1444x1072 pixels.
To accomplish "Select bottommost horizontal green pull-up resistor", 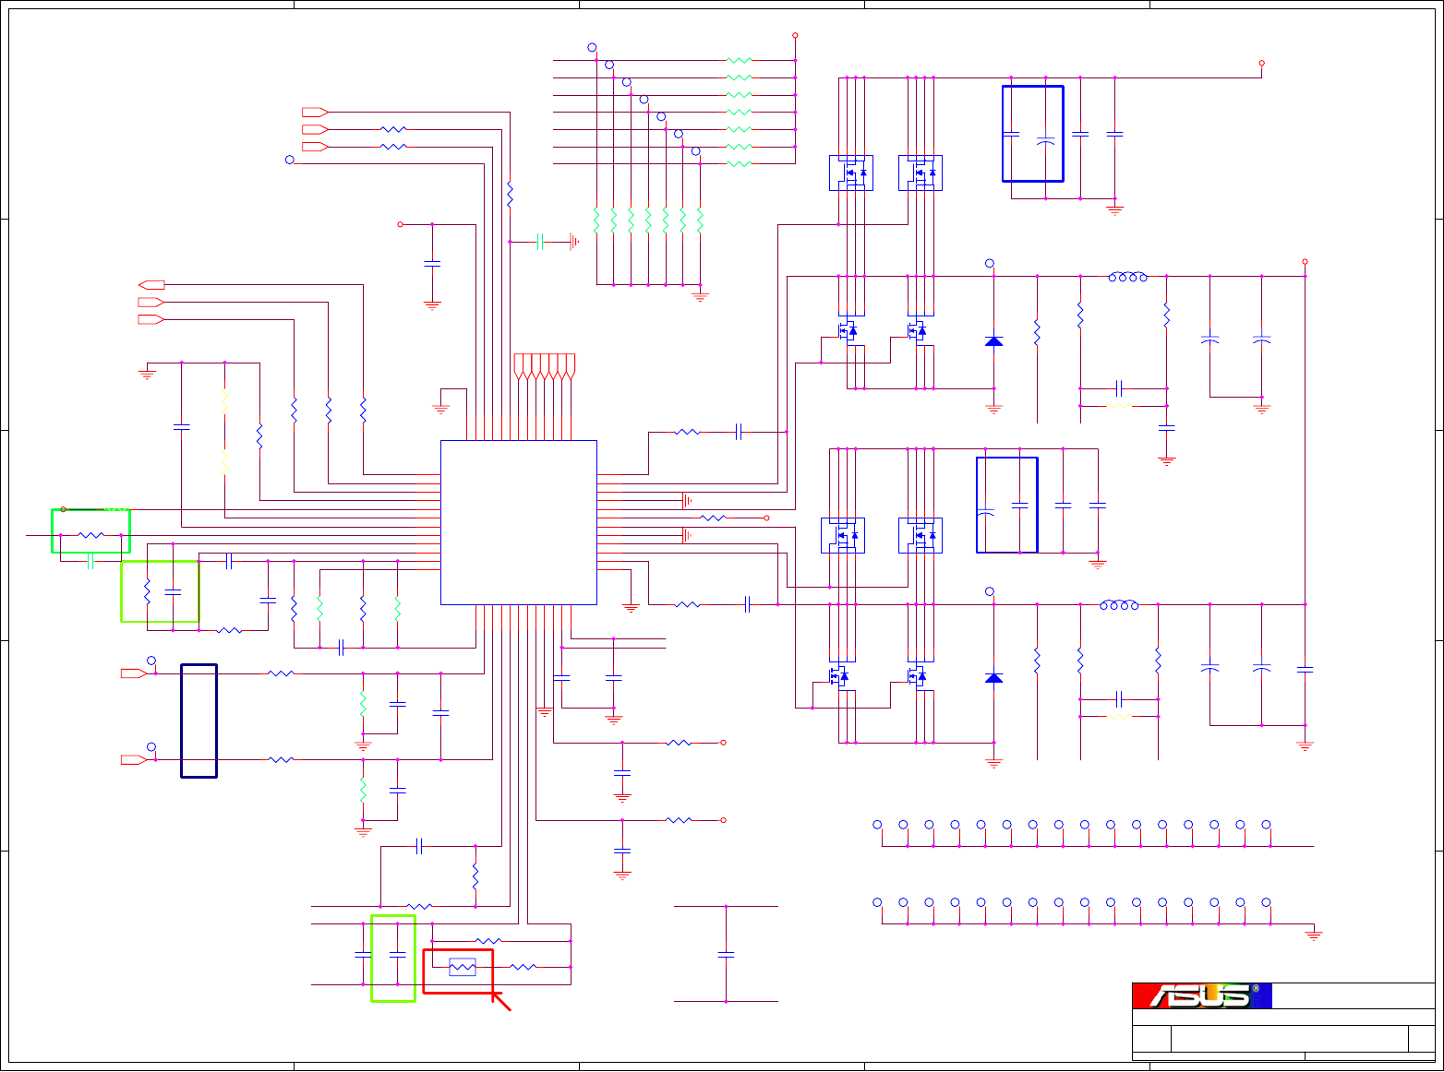I will click(740, 164).
